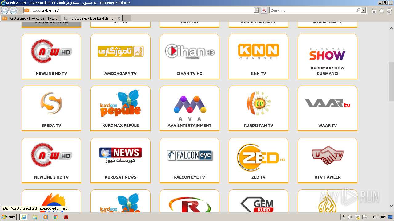This screenshot has height=221, width=394.
Task: Open the Tools gear icon
Action: 389,11
